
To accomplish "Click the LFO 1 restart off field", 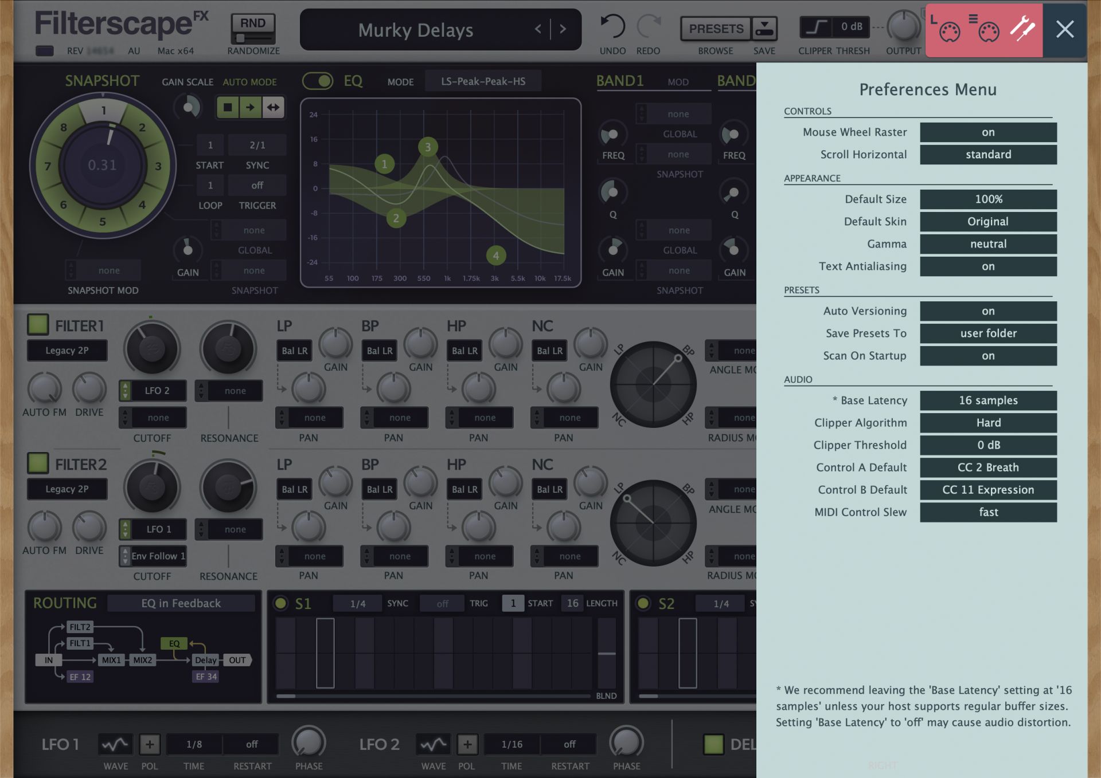I will pyautogui.click(x=252, y=744).
